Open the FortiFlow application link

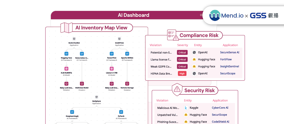(226, 59)
